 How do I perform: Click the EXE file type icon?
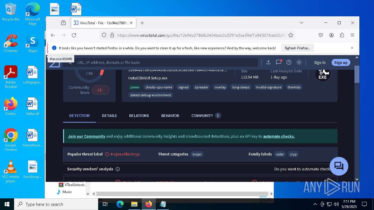[x=323, y=74]
